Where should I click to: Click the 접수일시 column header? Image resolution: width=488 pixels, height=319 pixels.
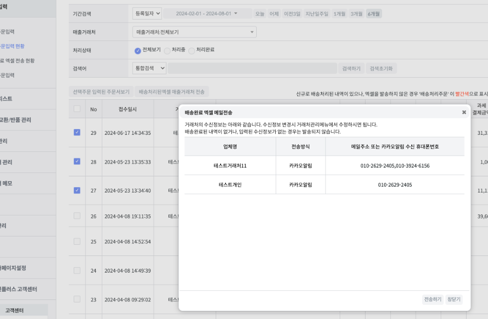click(x=127, y=109)
